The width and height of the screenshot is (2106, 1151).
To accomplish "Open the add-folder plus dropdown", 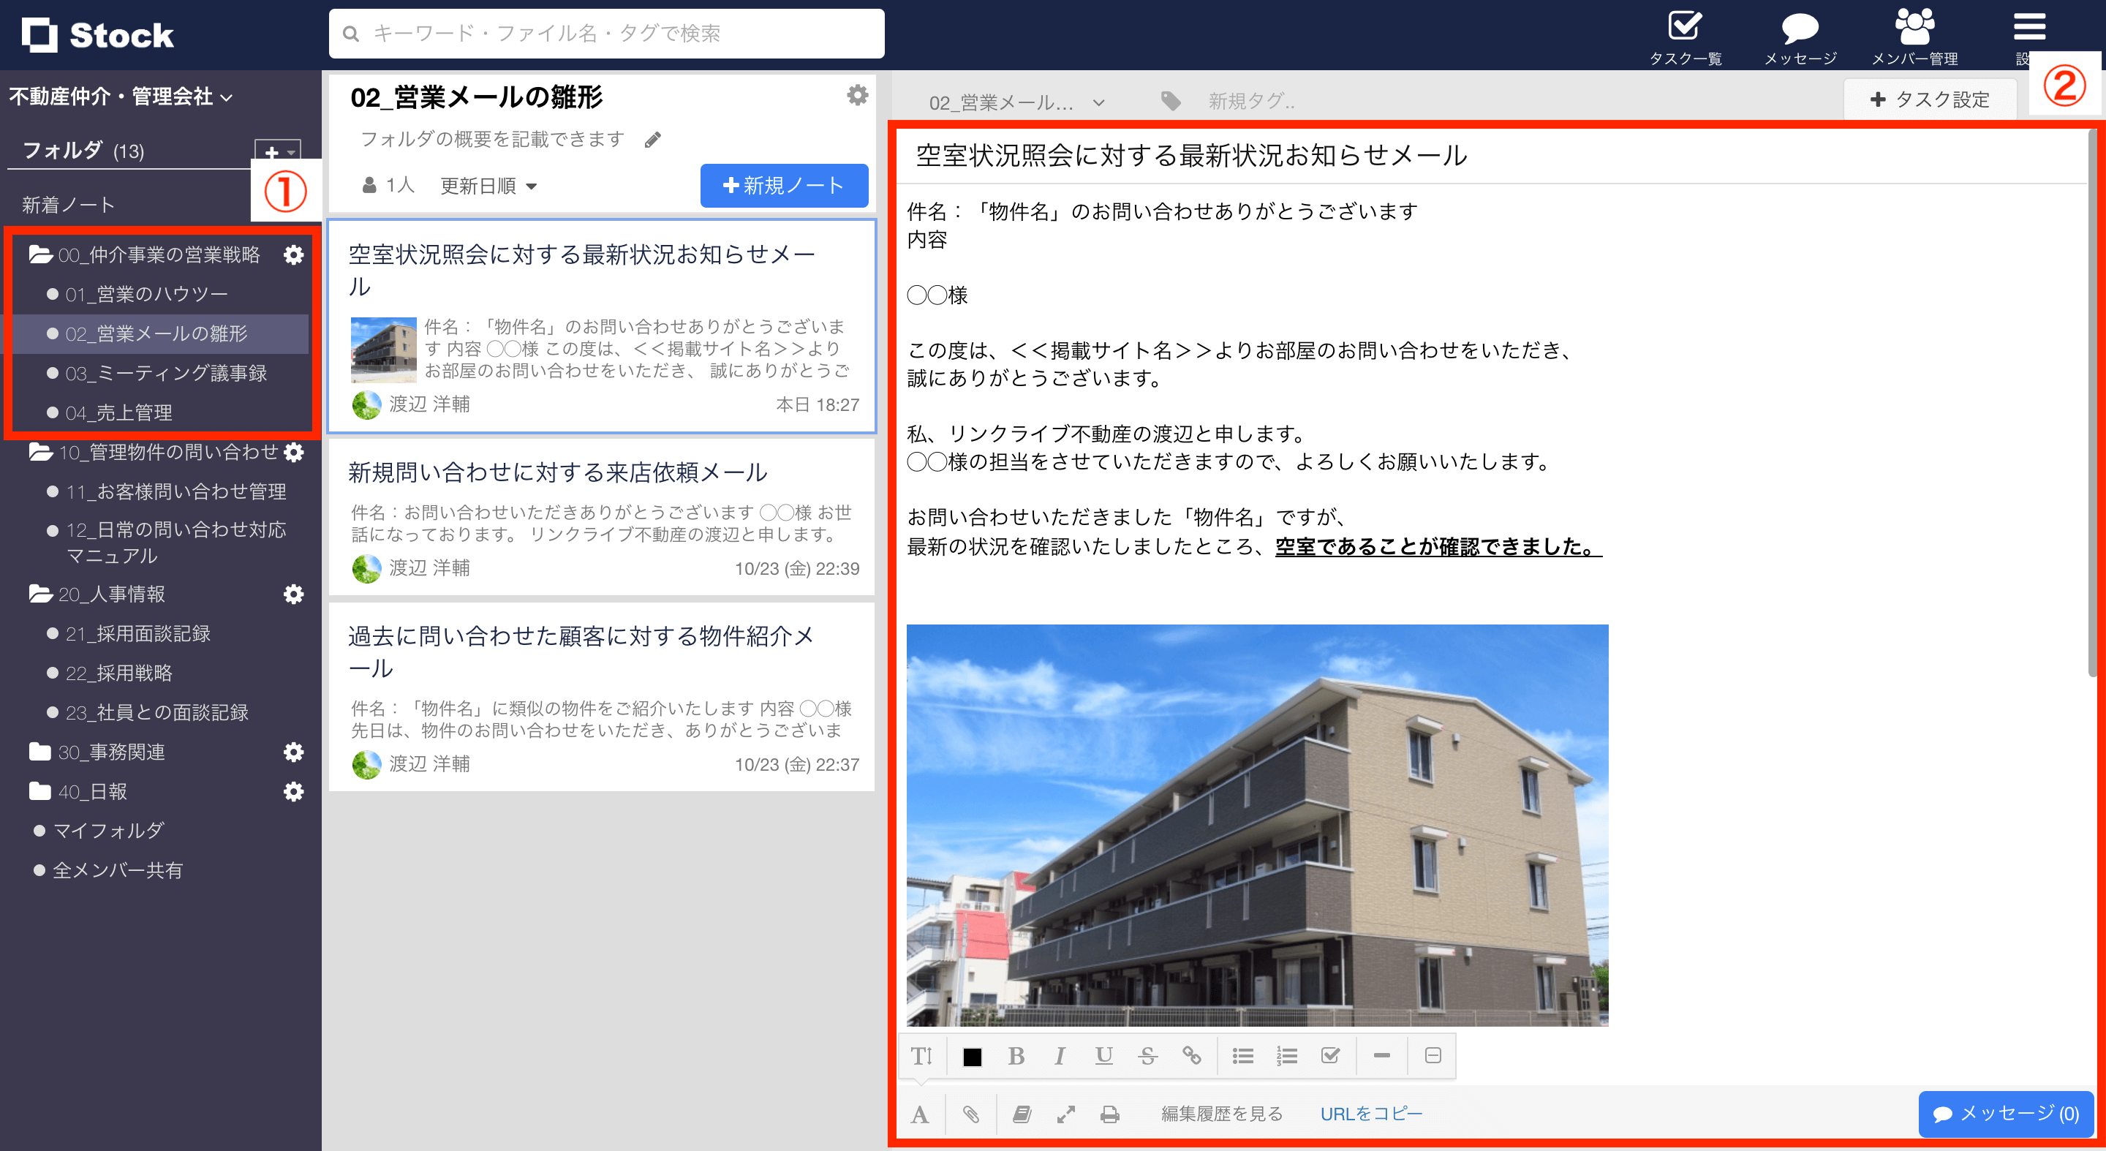I will (278, 151).
